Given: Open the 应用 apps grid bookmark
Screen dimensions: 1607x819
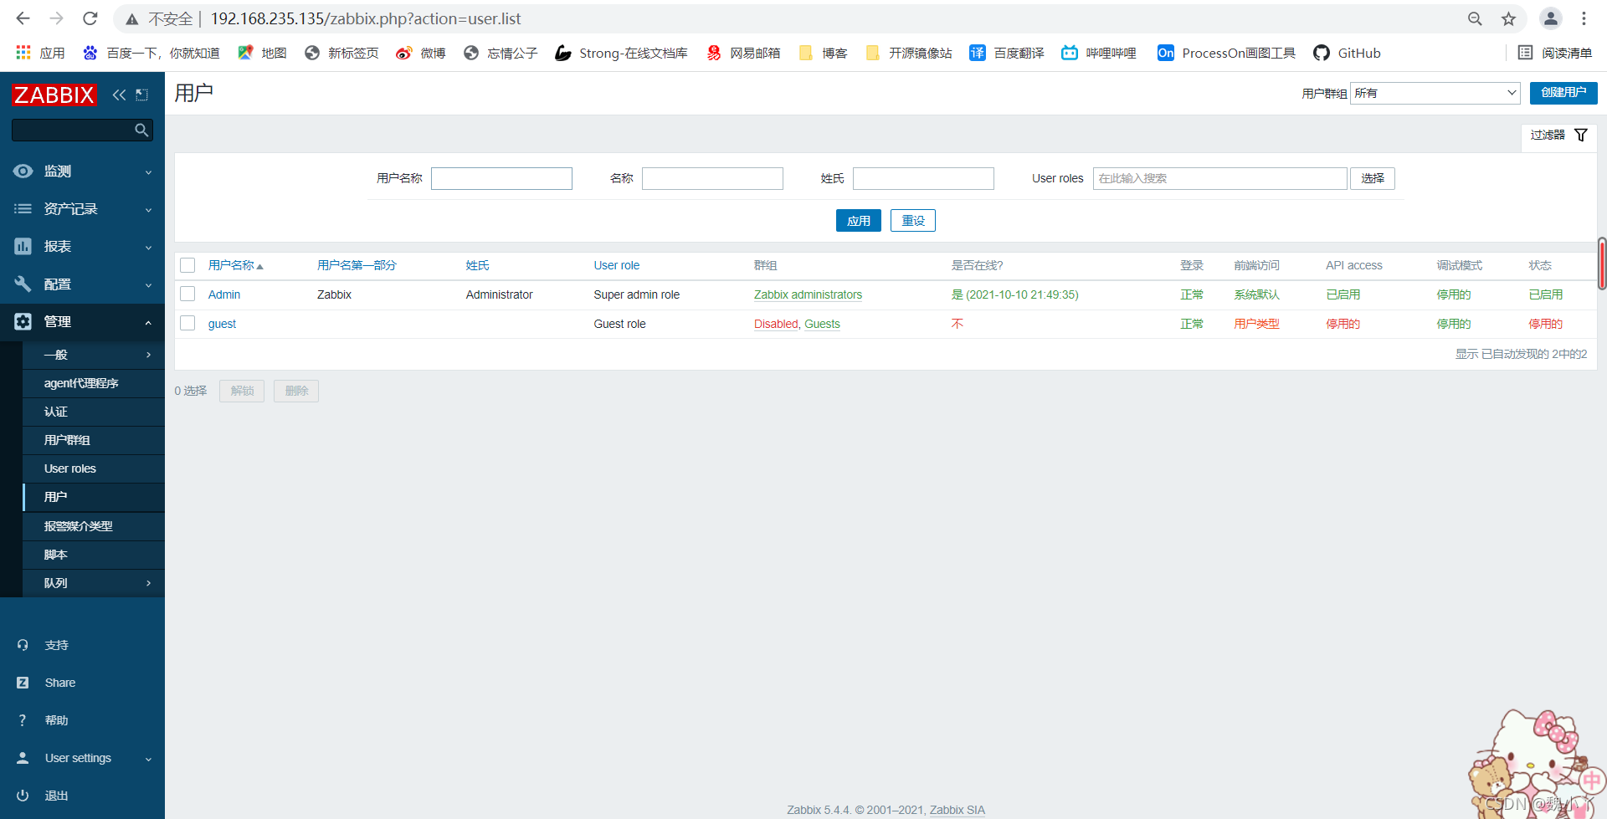Looking at the screenshot, I should [40, 53].
